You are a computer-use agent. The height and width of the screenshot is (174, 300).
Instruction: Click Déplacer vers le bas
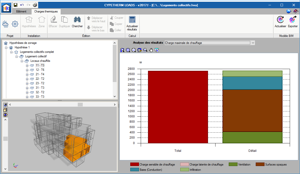coord(96,29)
